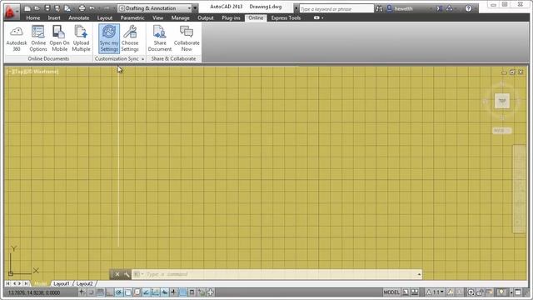Viewport: 533px width, 300px height.
Task: Click the Manage ribbon tab
Action: (180, 17)
